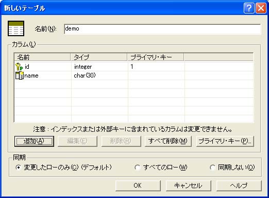This screenshot has width=269, height=198.
Task: Click the タイプ column header
Action: (x=99, y=57)
